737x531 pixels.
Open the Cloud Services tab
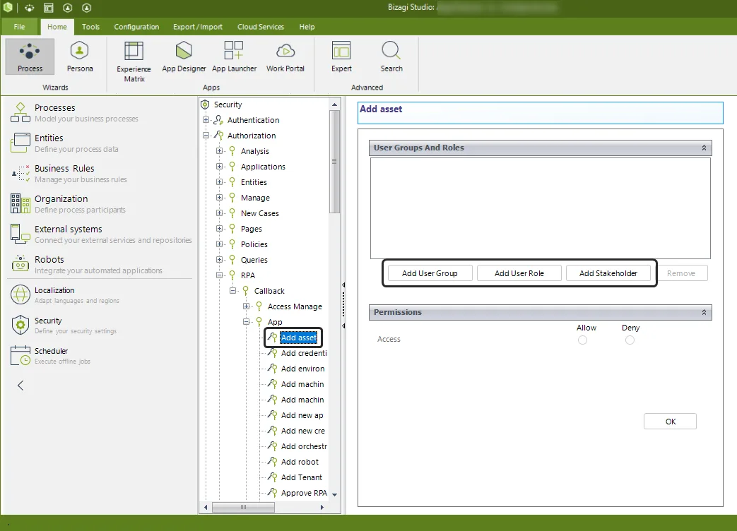coord(261,27)
